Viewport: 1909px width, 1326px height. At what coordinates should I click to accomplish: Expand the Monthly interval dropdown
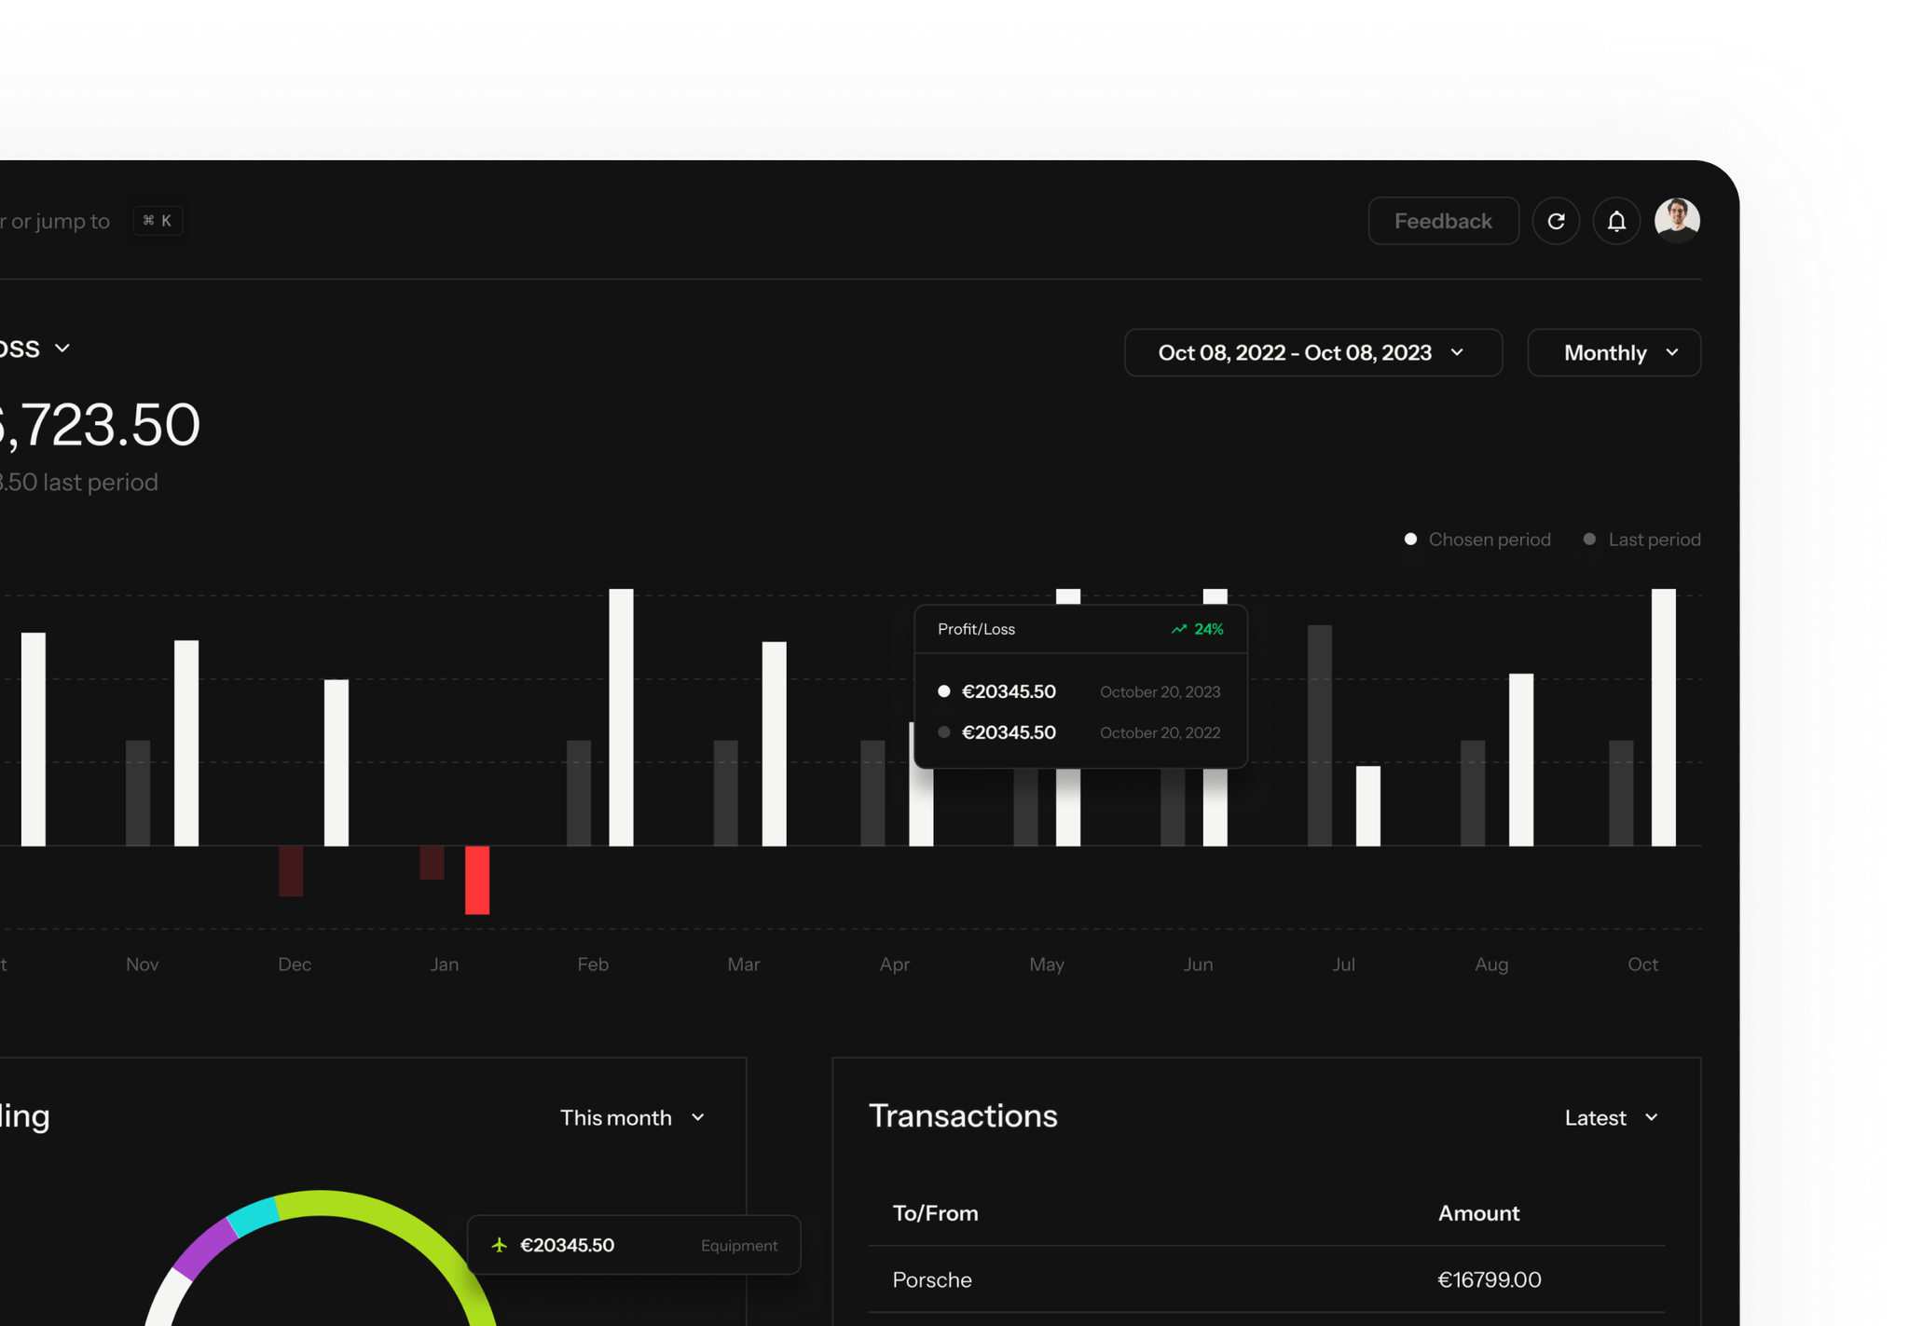(1614, 352)
